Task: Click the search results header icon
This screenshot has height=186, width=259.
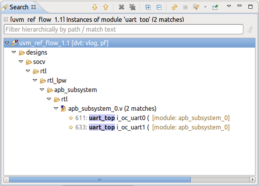Action: pos(6,19)
